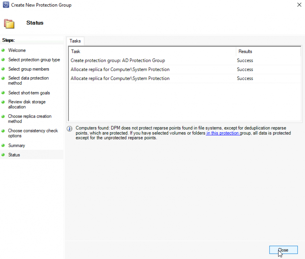Screen dimensions: 305x259
Task: Click the Close button
Action: 283,250
